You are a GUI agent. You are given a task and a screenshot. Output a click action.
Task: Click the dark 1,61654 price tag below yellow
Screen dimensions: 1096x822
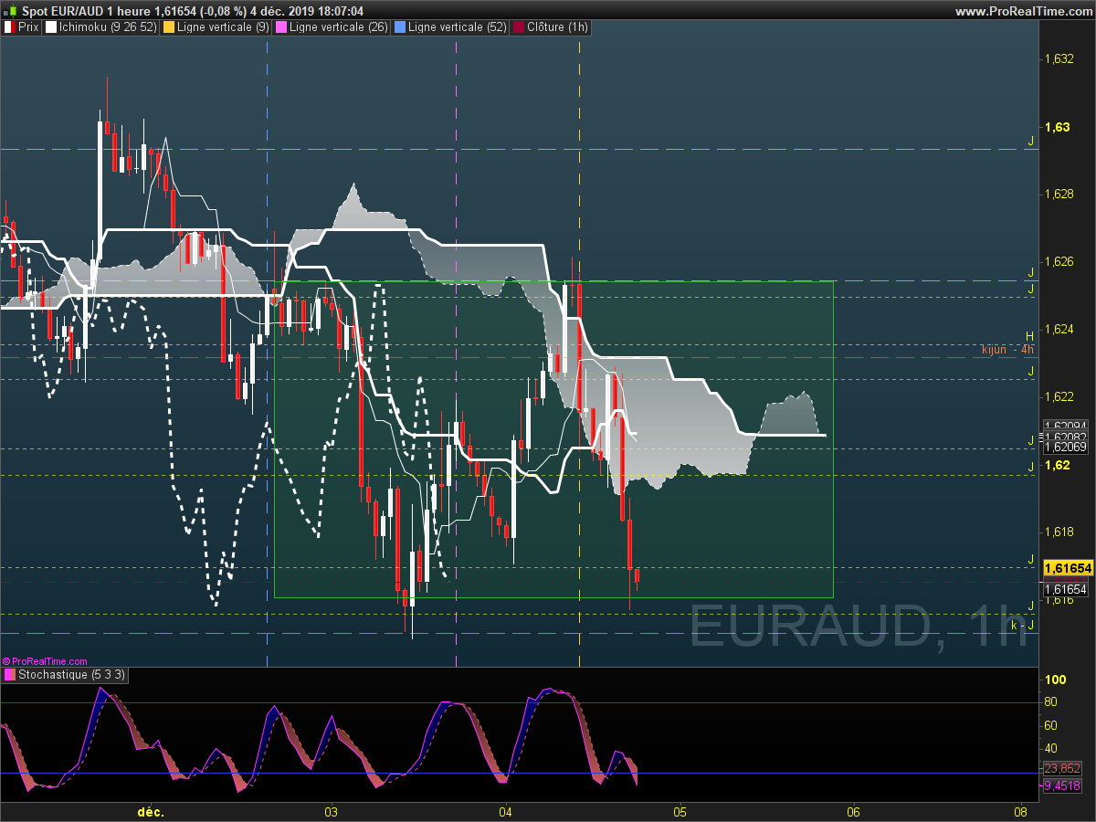point(1065,589)
